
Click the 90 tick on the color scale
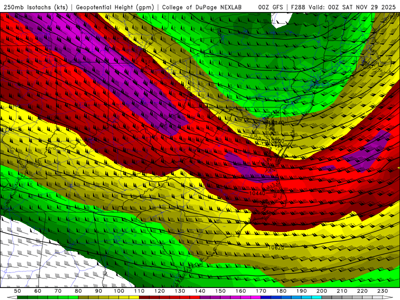click(98, 291)
